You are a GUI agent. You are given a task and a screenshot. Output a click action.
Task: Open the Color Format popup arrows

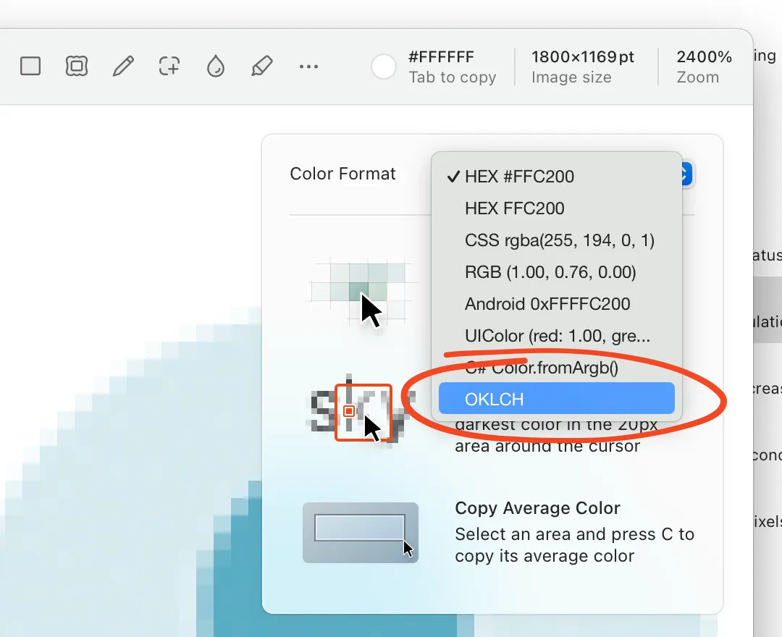click(x=686, y=174)
